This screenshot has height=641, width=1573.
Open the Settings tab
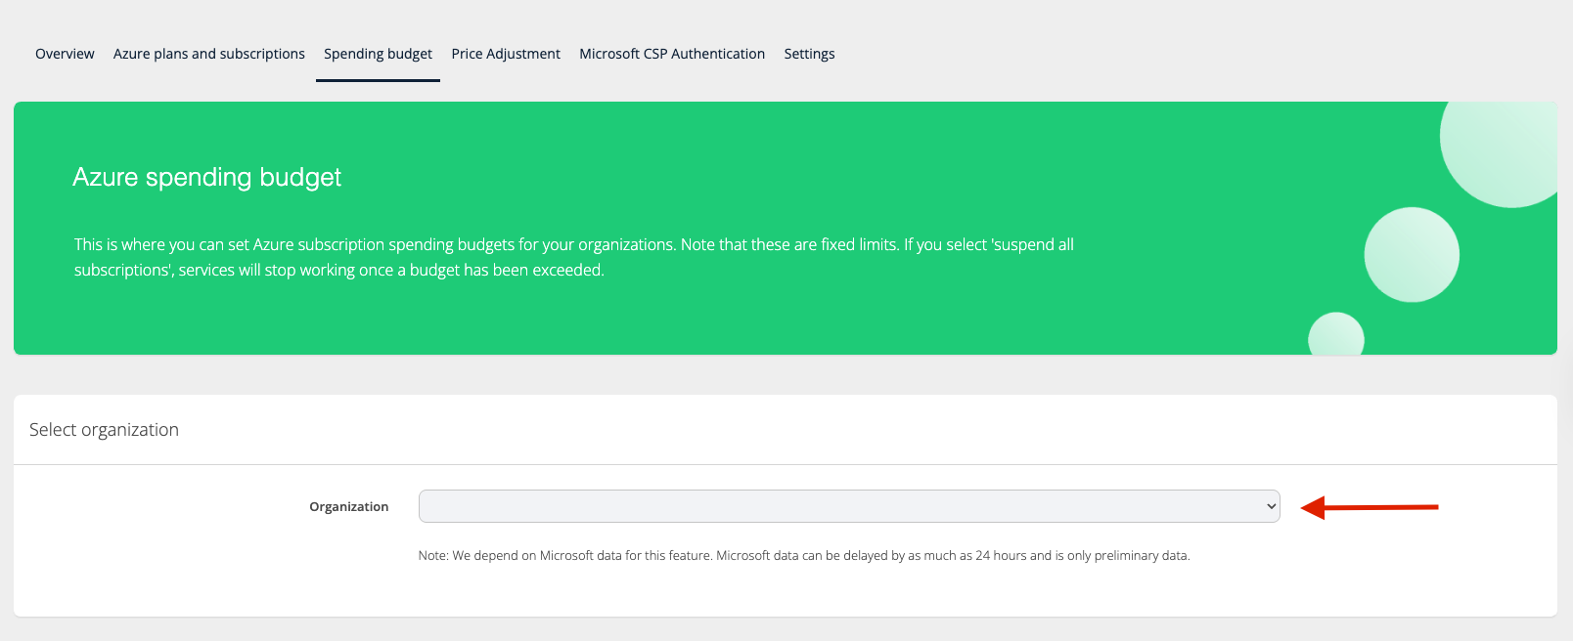(809, 54)
